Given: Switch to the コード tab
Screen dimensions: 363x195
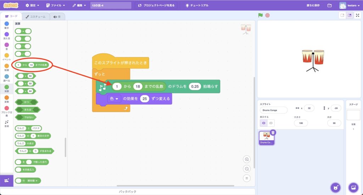Looking at the screenshot, I should [x=11, y=16].
